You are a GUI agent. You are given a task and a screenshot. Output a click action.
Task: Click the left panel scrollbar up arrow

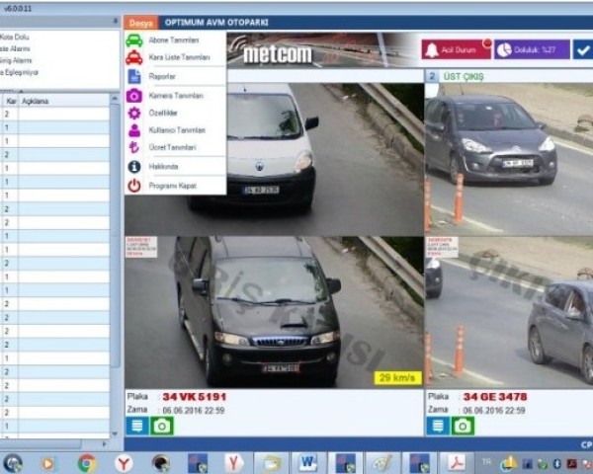pos(115,101)
